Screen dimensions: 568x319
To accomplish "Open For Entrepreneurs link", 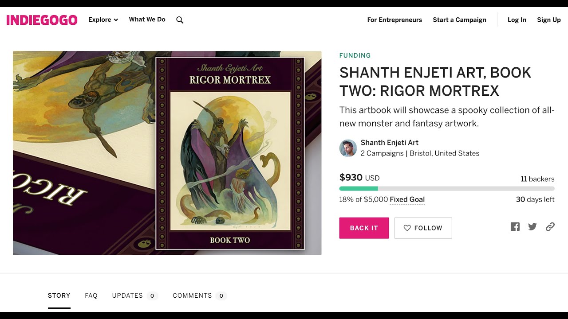I will 394,20.
